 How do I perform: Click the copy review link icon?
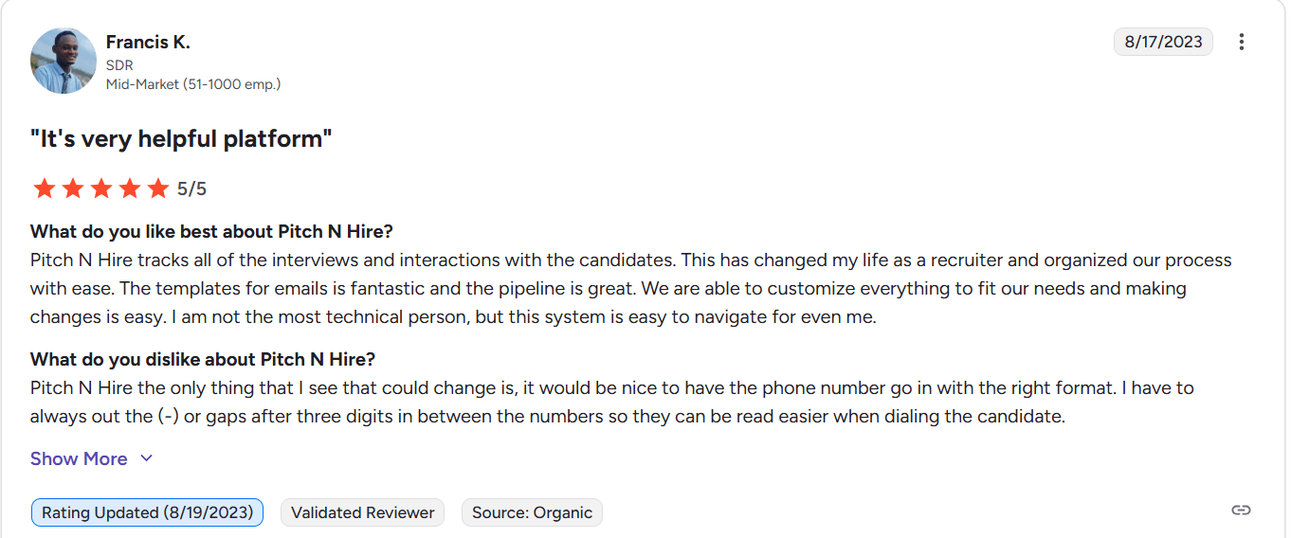coord(1241,511)
